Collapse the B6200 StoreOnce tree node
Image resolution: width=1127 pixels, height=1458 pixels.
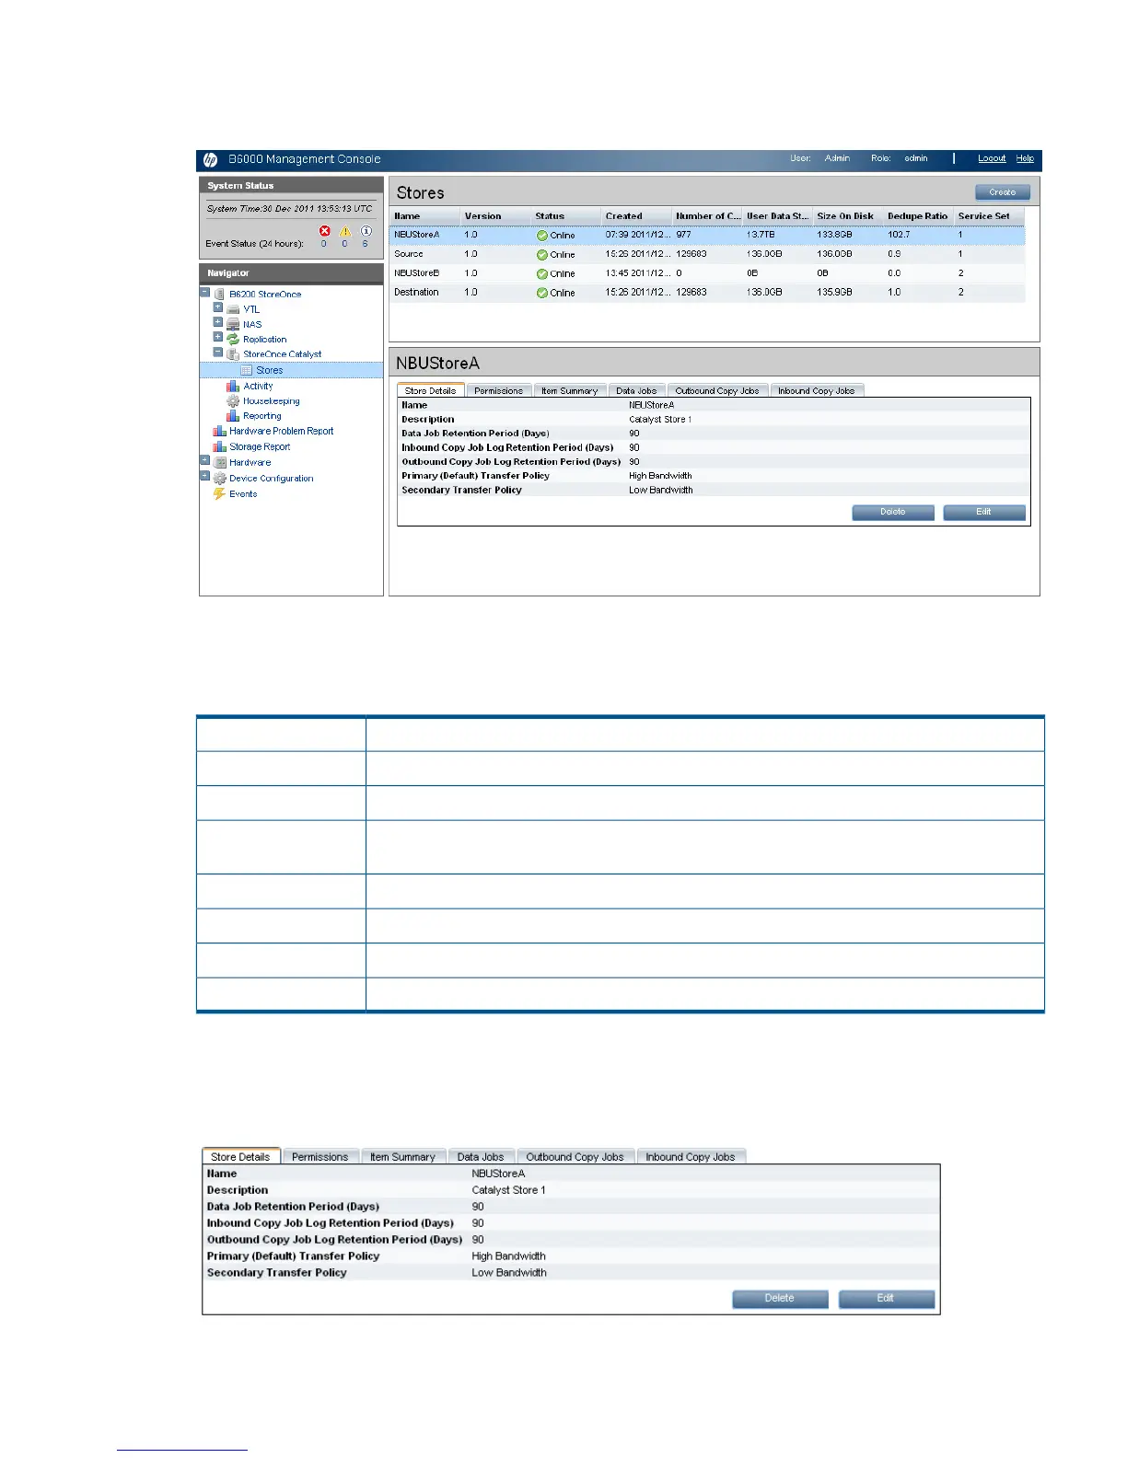[x=204, y=293]
